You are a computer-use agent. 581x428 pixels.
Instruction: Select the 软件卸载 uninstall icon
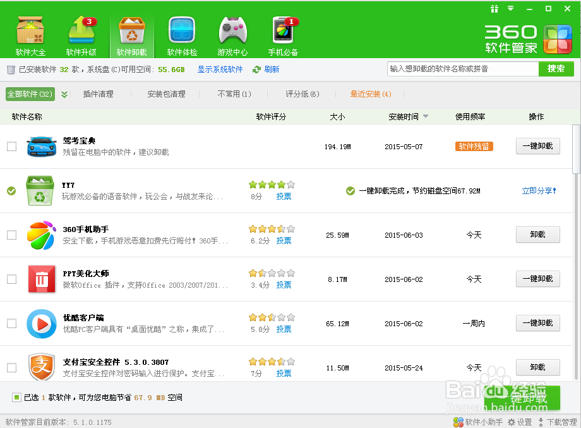[x=131, y=36]
